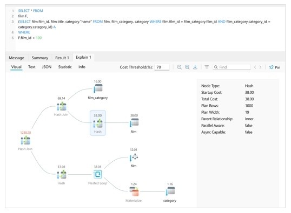Click the Async Capable value false
Screen dimensions: 291x213
coord(248,132)
